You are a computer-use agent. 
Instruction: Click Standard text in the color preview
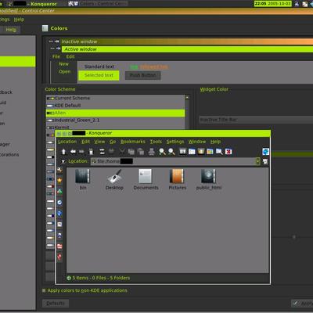point(99,67)
